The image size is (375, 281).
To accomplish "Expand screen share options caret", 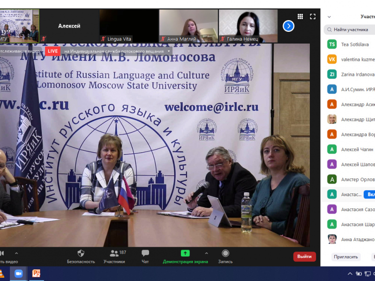I will point(206,253).
